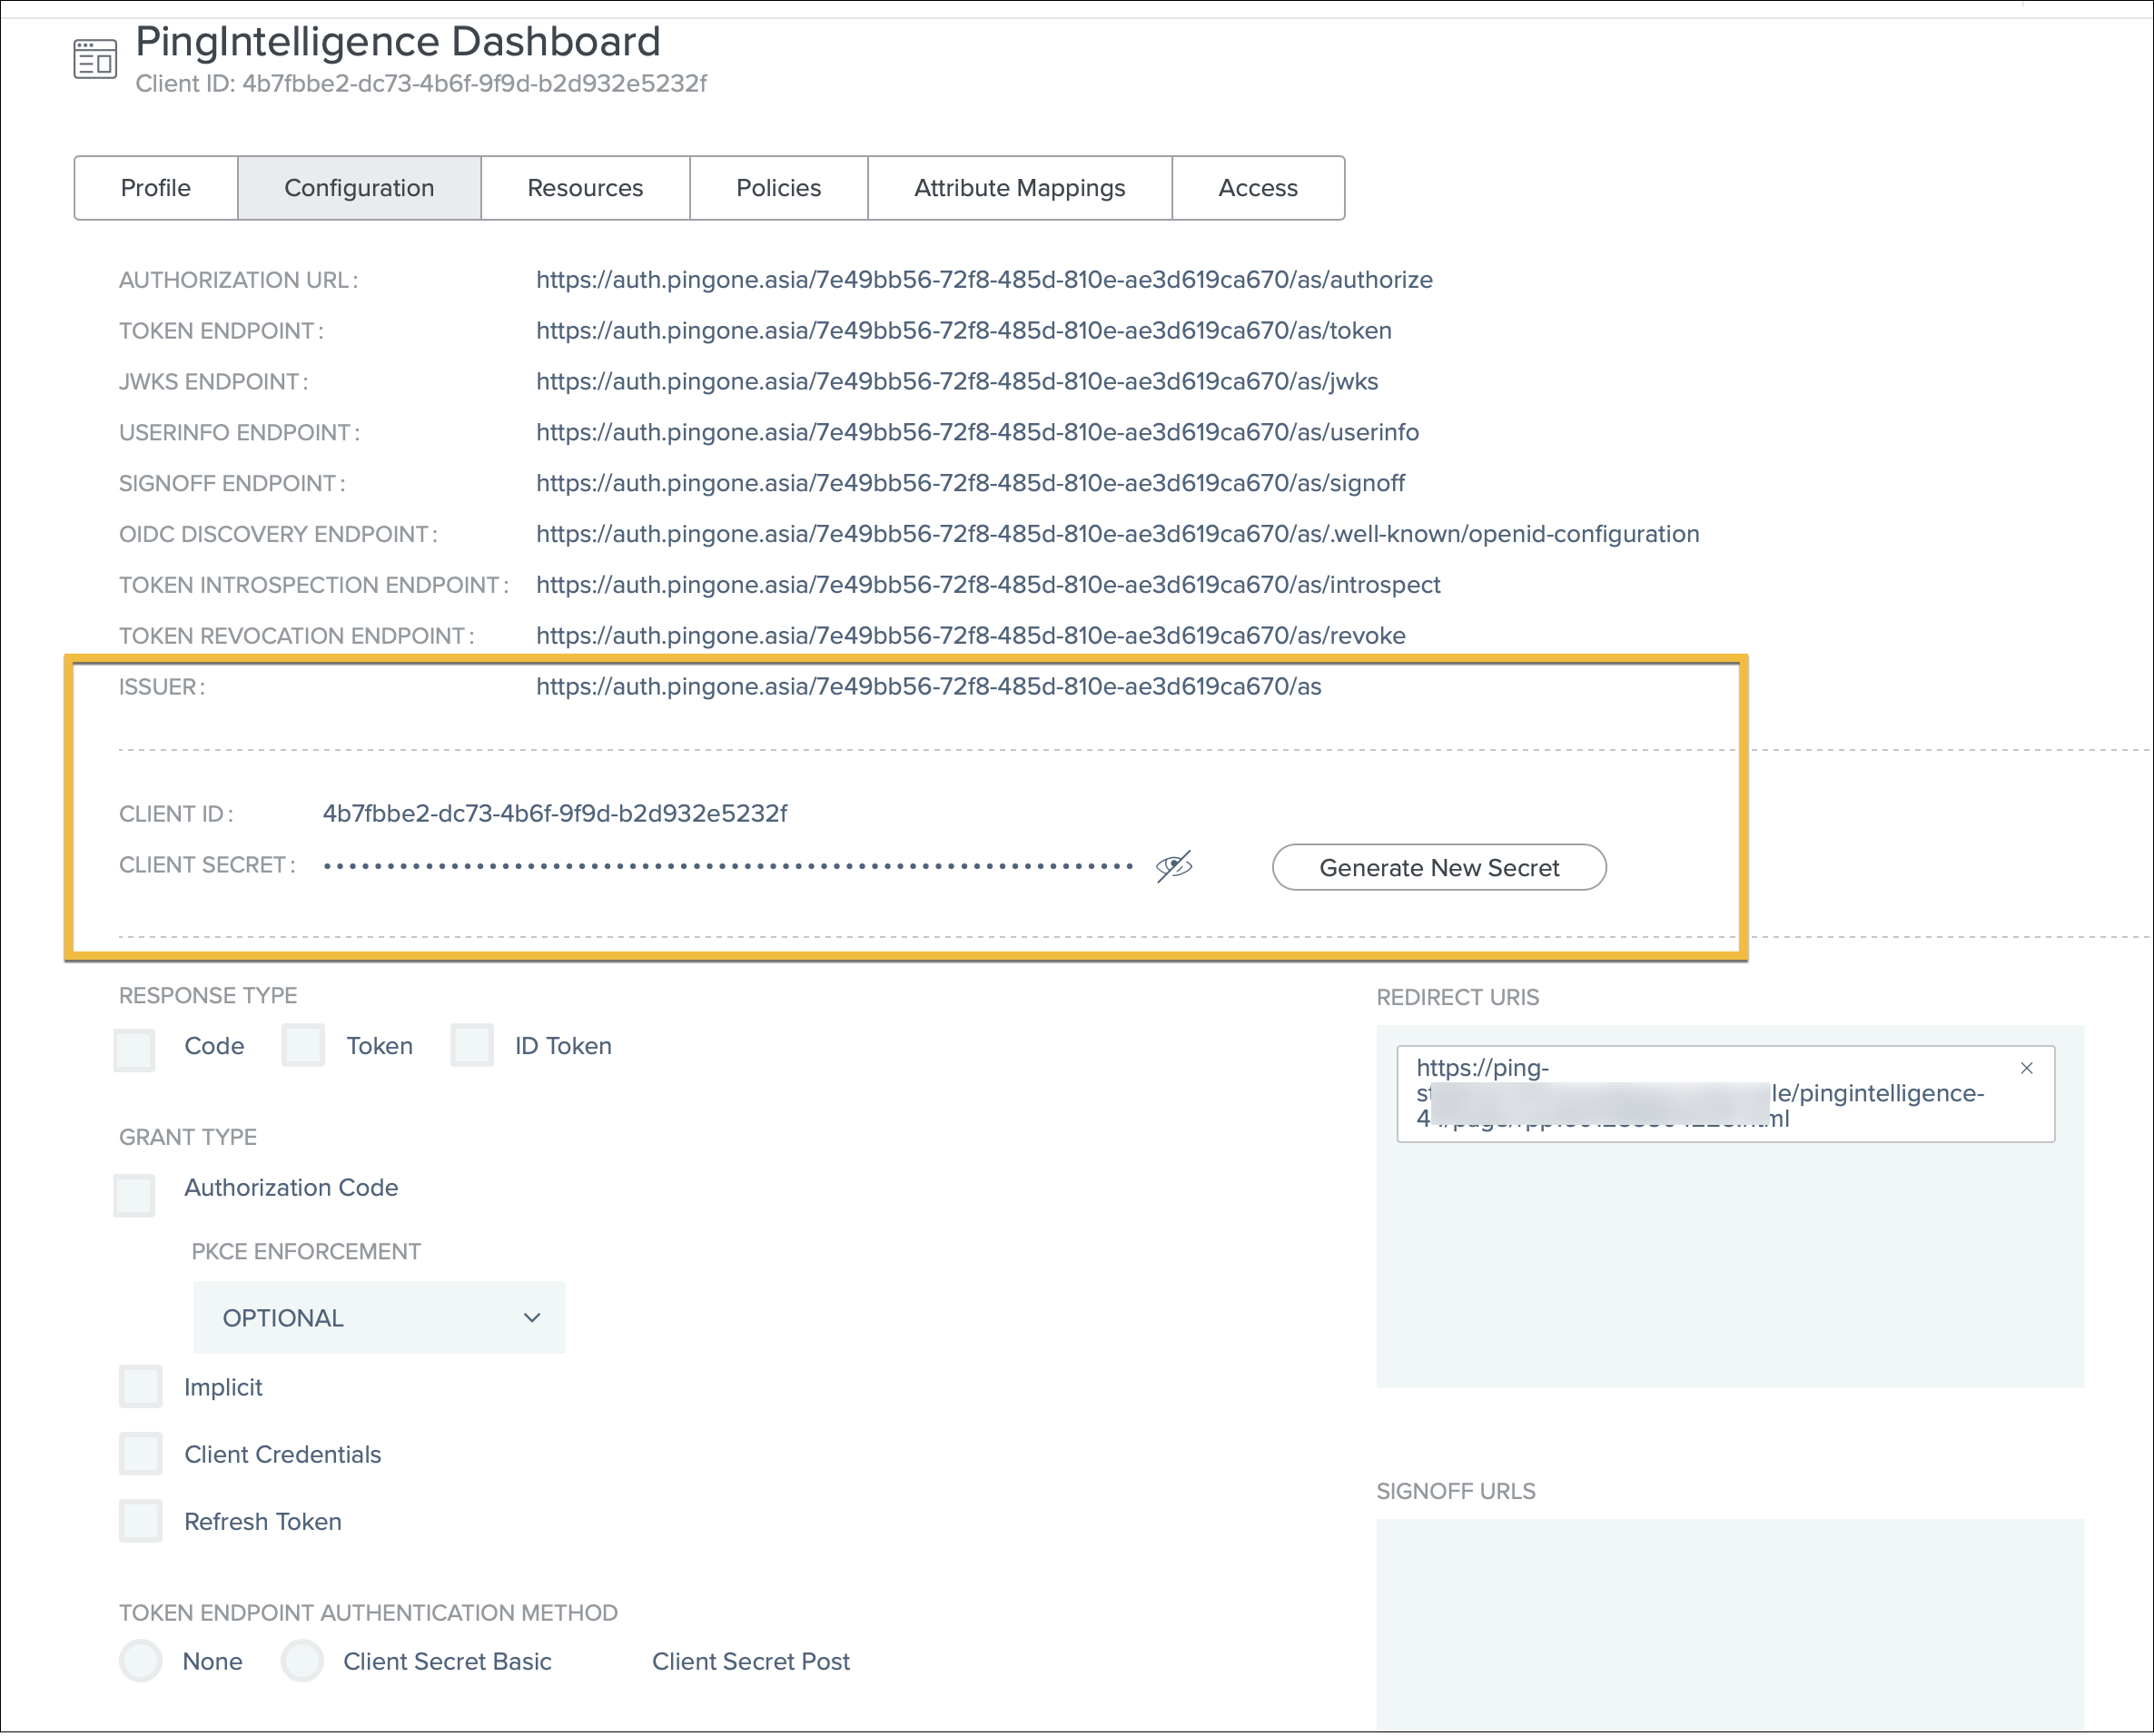Click the GRANT TYPE section label
Screen dimensions: 2154x1736
[188, 1138]
